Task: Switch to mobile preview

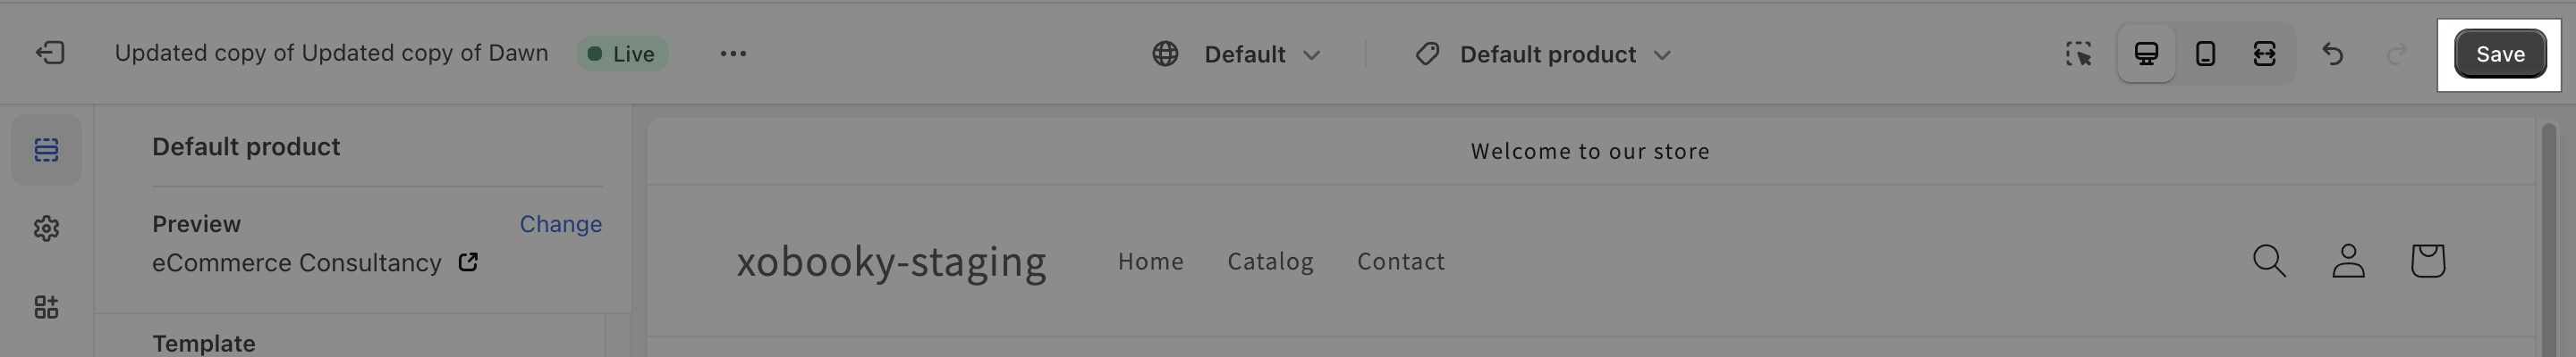Action: tap(2205, 54)
